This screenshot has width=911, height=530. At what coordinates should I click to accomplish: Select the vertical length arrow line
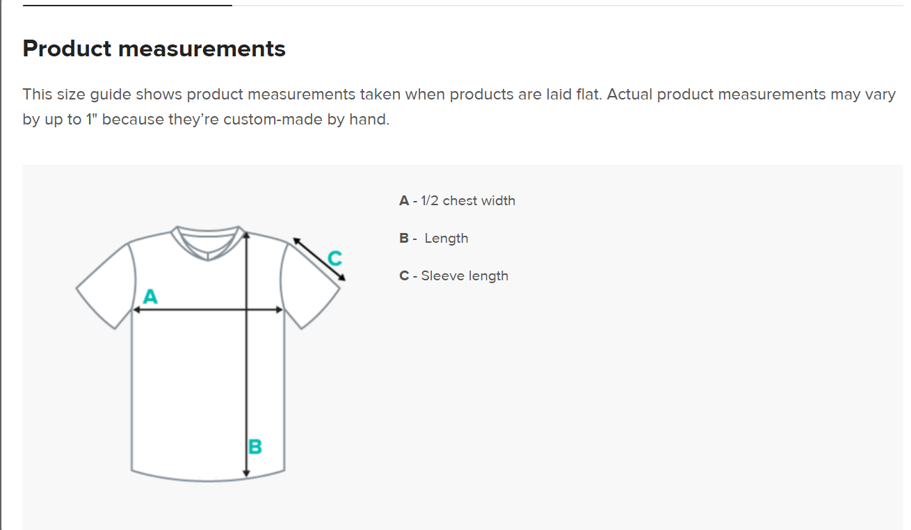point(247,376)
